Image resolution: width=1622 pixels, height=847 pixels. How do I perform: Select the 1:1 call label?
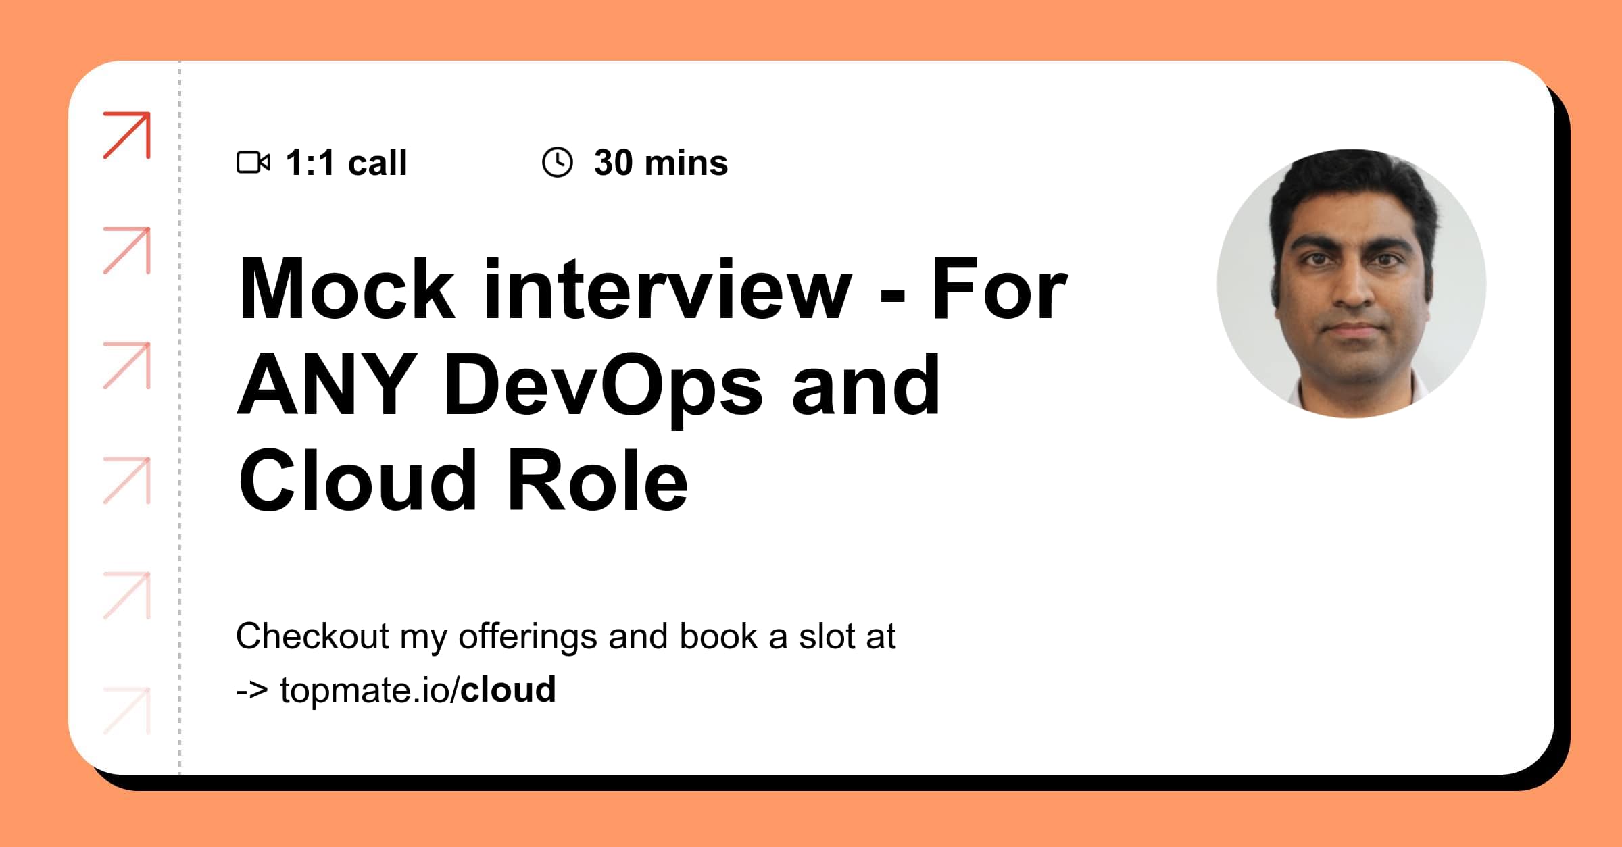pyautogui.click(x=346, y=162)
